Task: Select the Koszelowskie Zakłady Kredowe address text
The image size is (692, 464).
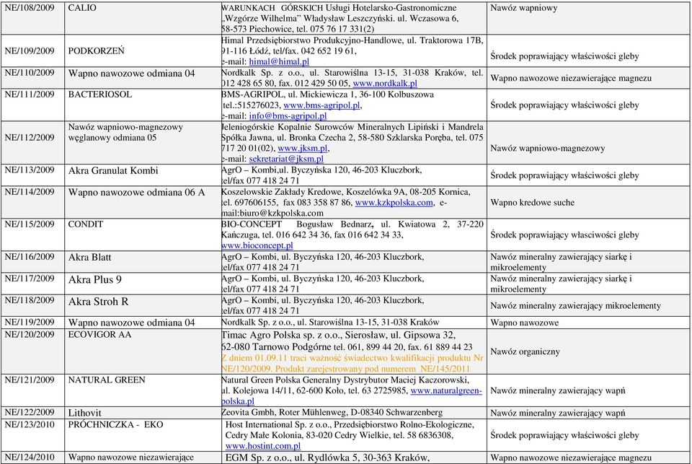Action: [345, 203]
